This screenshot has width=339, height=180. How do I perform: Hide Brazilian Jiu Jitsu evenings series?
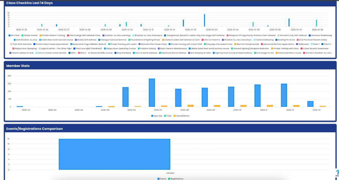[x=116, y=36]
